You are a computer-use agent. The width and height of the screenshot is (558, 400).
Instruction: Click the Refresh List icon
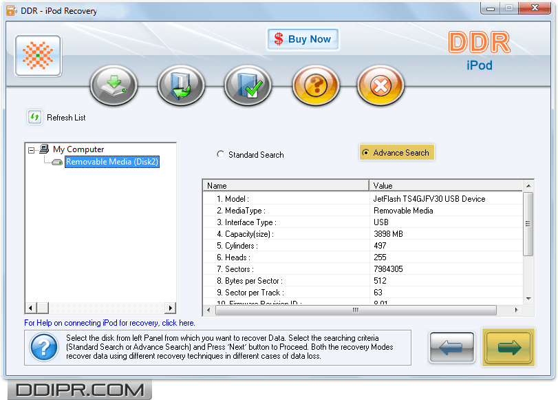(34, 117)
